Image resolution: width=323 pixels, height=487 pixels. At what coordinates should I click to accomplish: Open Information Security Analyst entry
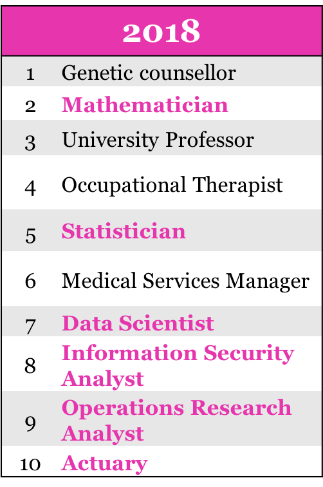coord(178,366)
